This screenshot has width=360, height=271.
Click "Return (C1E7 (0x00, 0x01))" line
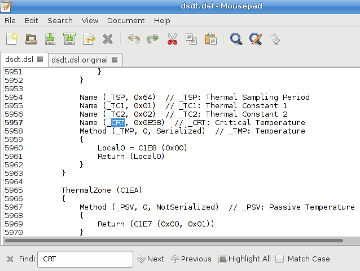point(156,224)
